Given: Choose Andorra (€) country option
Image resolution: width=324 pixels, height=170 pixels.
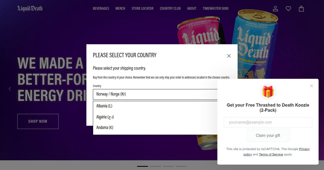Looking at the screenshot, I should 105,127.
